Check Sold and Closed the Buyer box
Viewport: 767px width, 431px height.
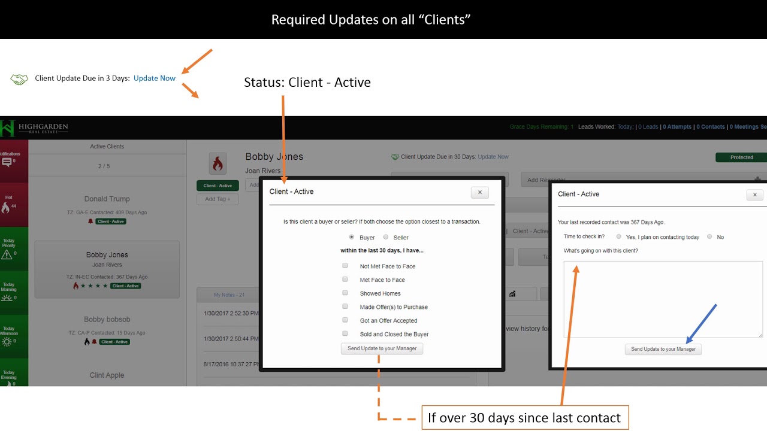pos(345,334)
